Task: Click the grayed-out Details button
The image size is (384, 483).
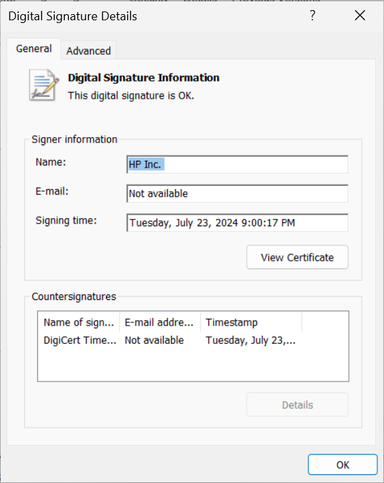Action: (297, 405)
